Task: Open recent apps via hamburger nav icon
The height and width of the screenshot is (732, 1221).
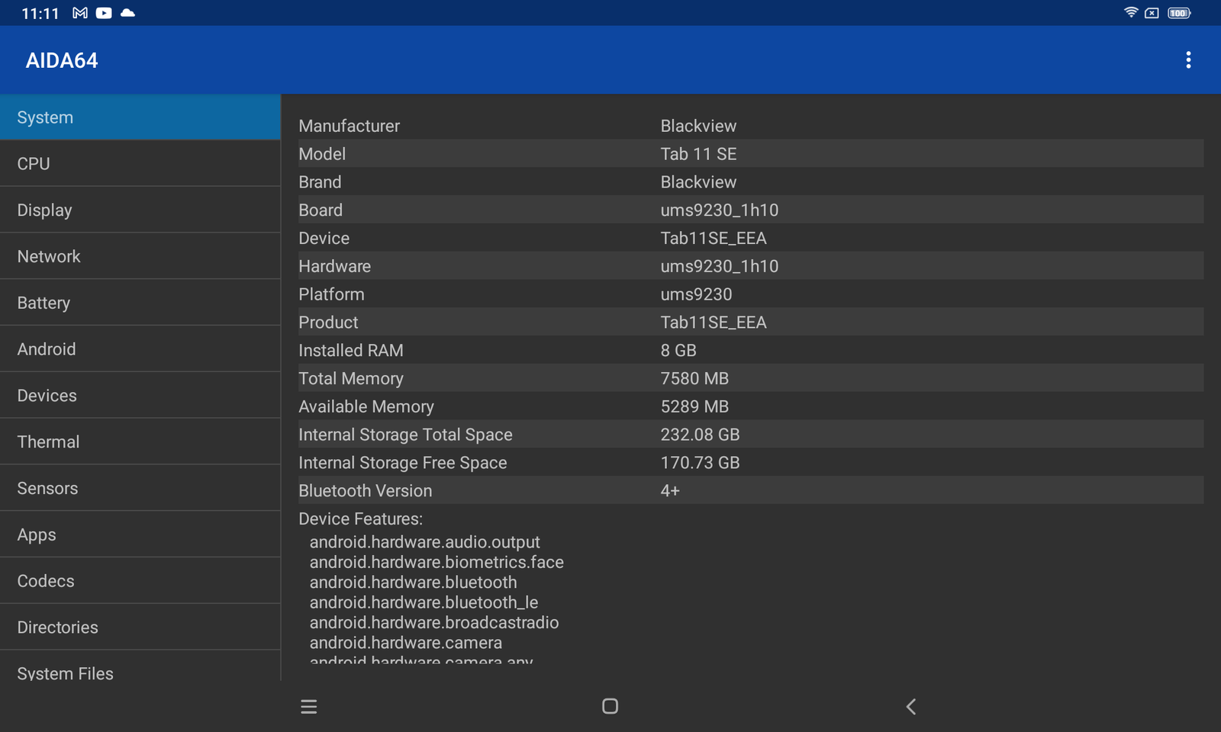Action: [308, 707]
